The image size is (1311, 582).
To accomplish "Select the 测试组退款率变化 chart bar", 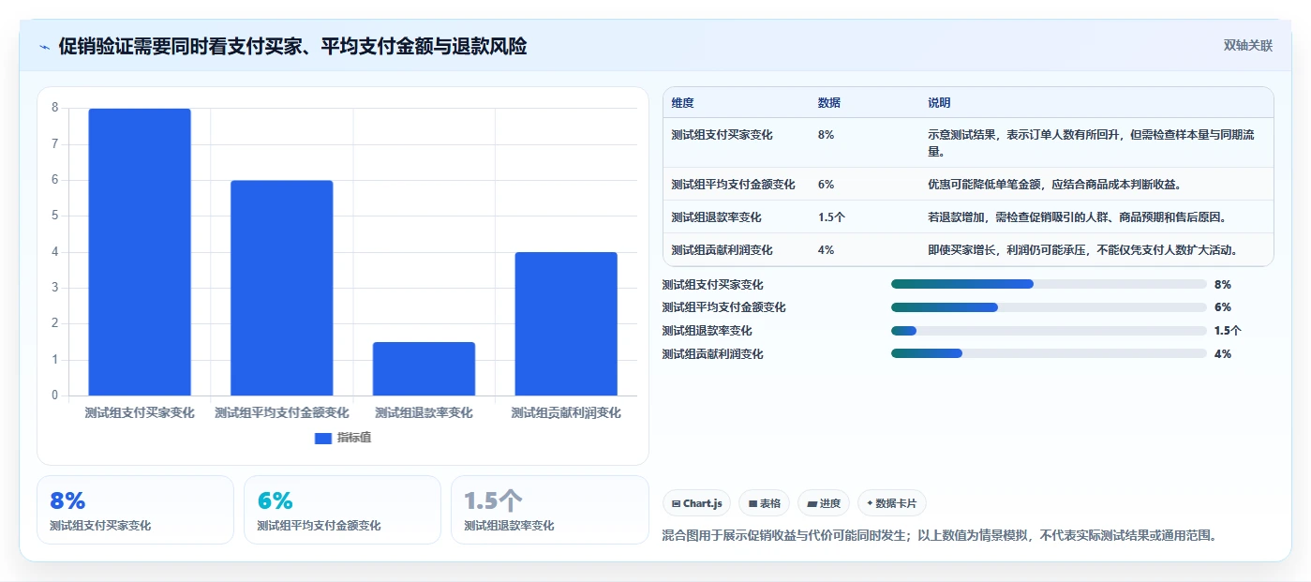I will point(424,368).
